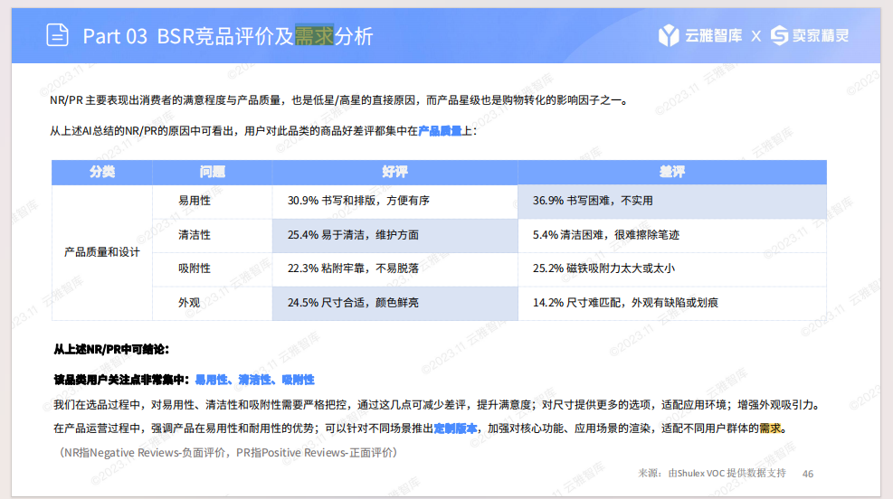The height and width of the screenshot is (499, 893).
Task: Select the 吸附性 row label in the table
Action: click(x=195, y=268)
